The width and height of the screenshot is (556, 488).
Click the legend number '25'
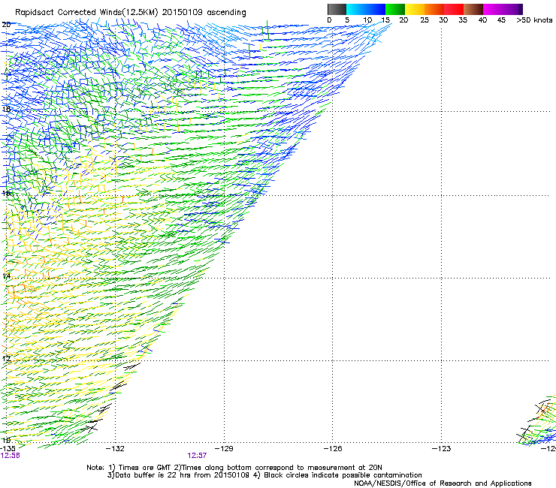coord(424,20)
